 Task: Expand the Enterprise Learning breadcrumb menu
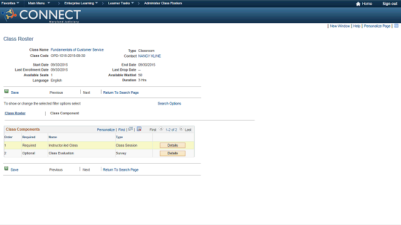(x=81, y=3)
